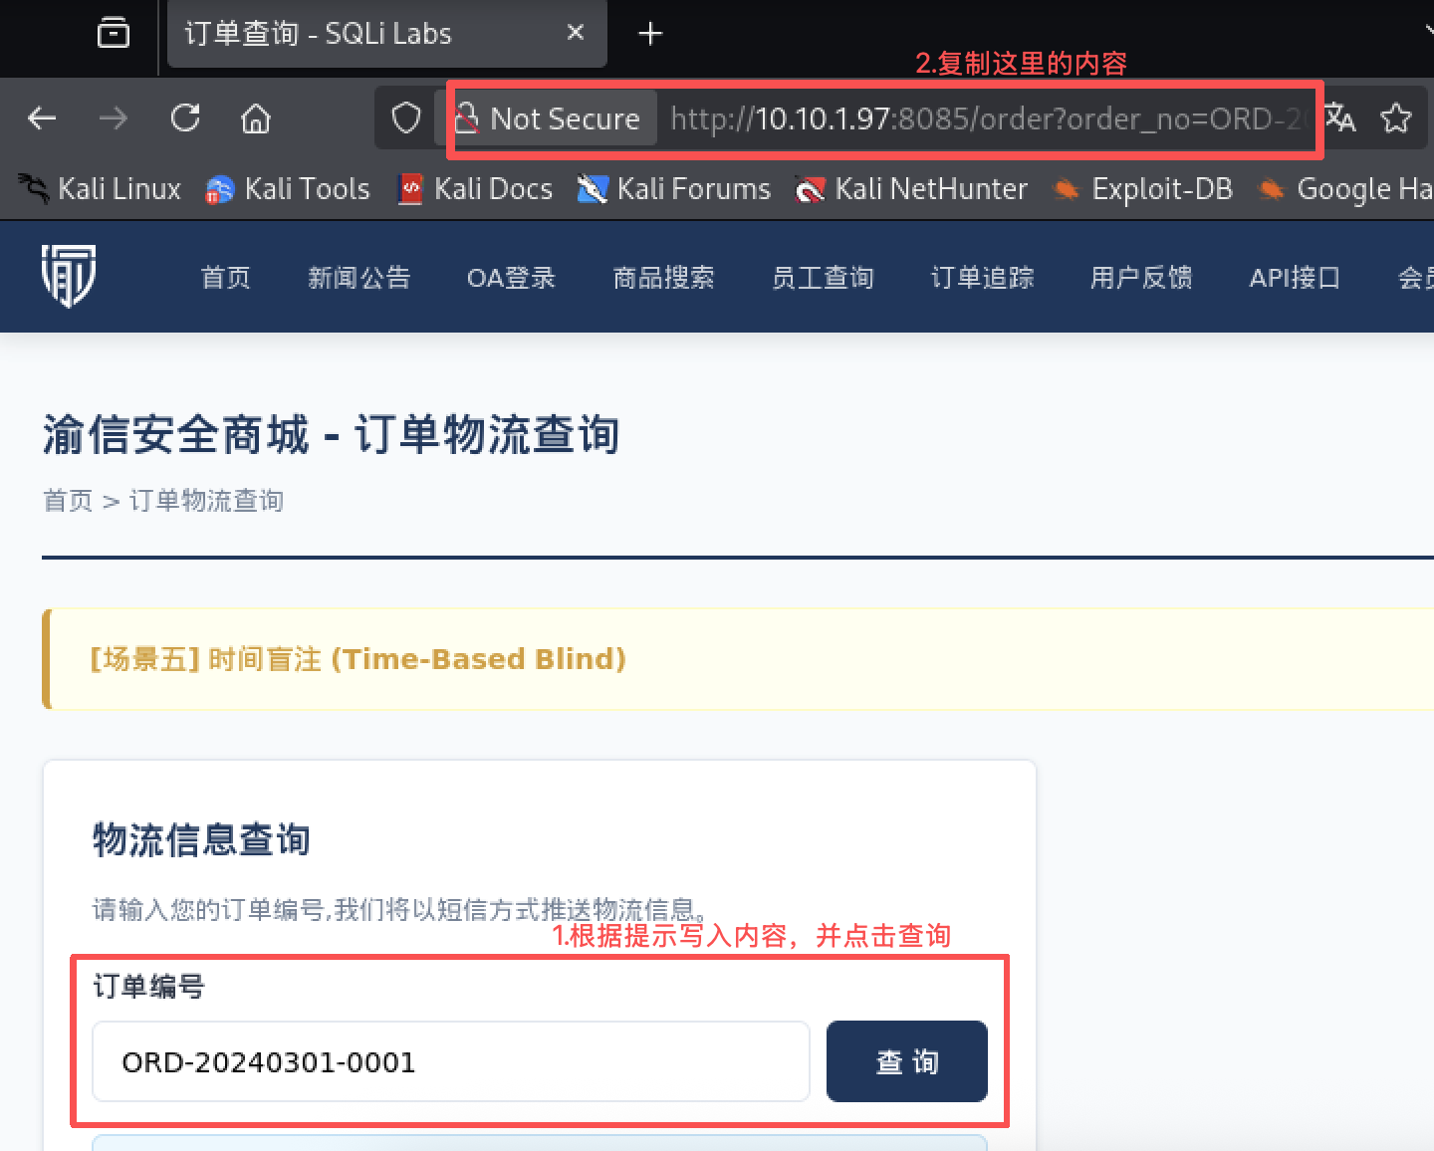Open the Exploit-DB bookmark

(x=1144, y=189)
